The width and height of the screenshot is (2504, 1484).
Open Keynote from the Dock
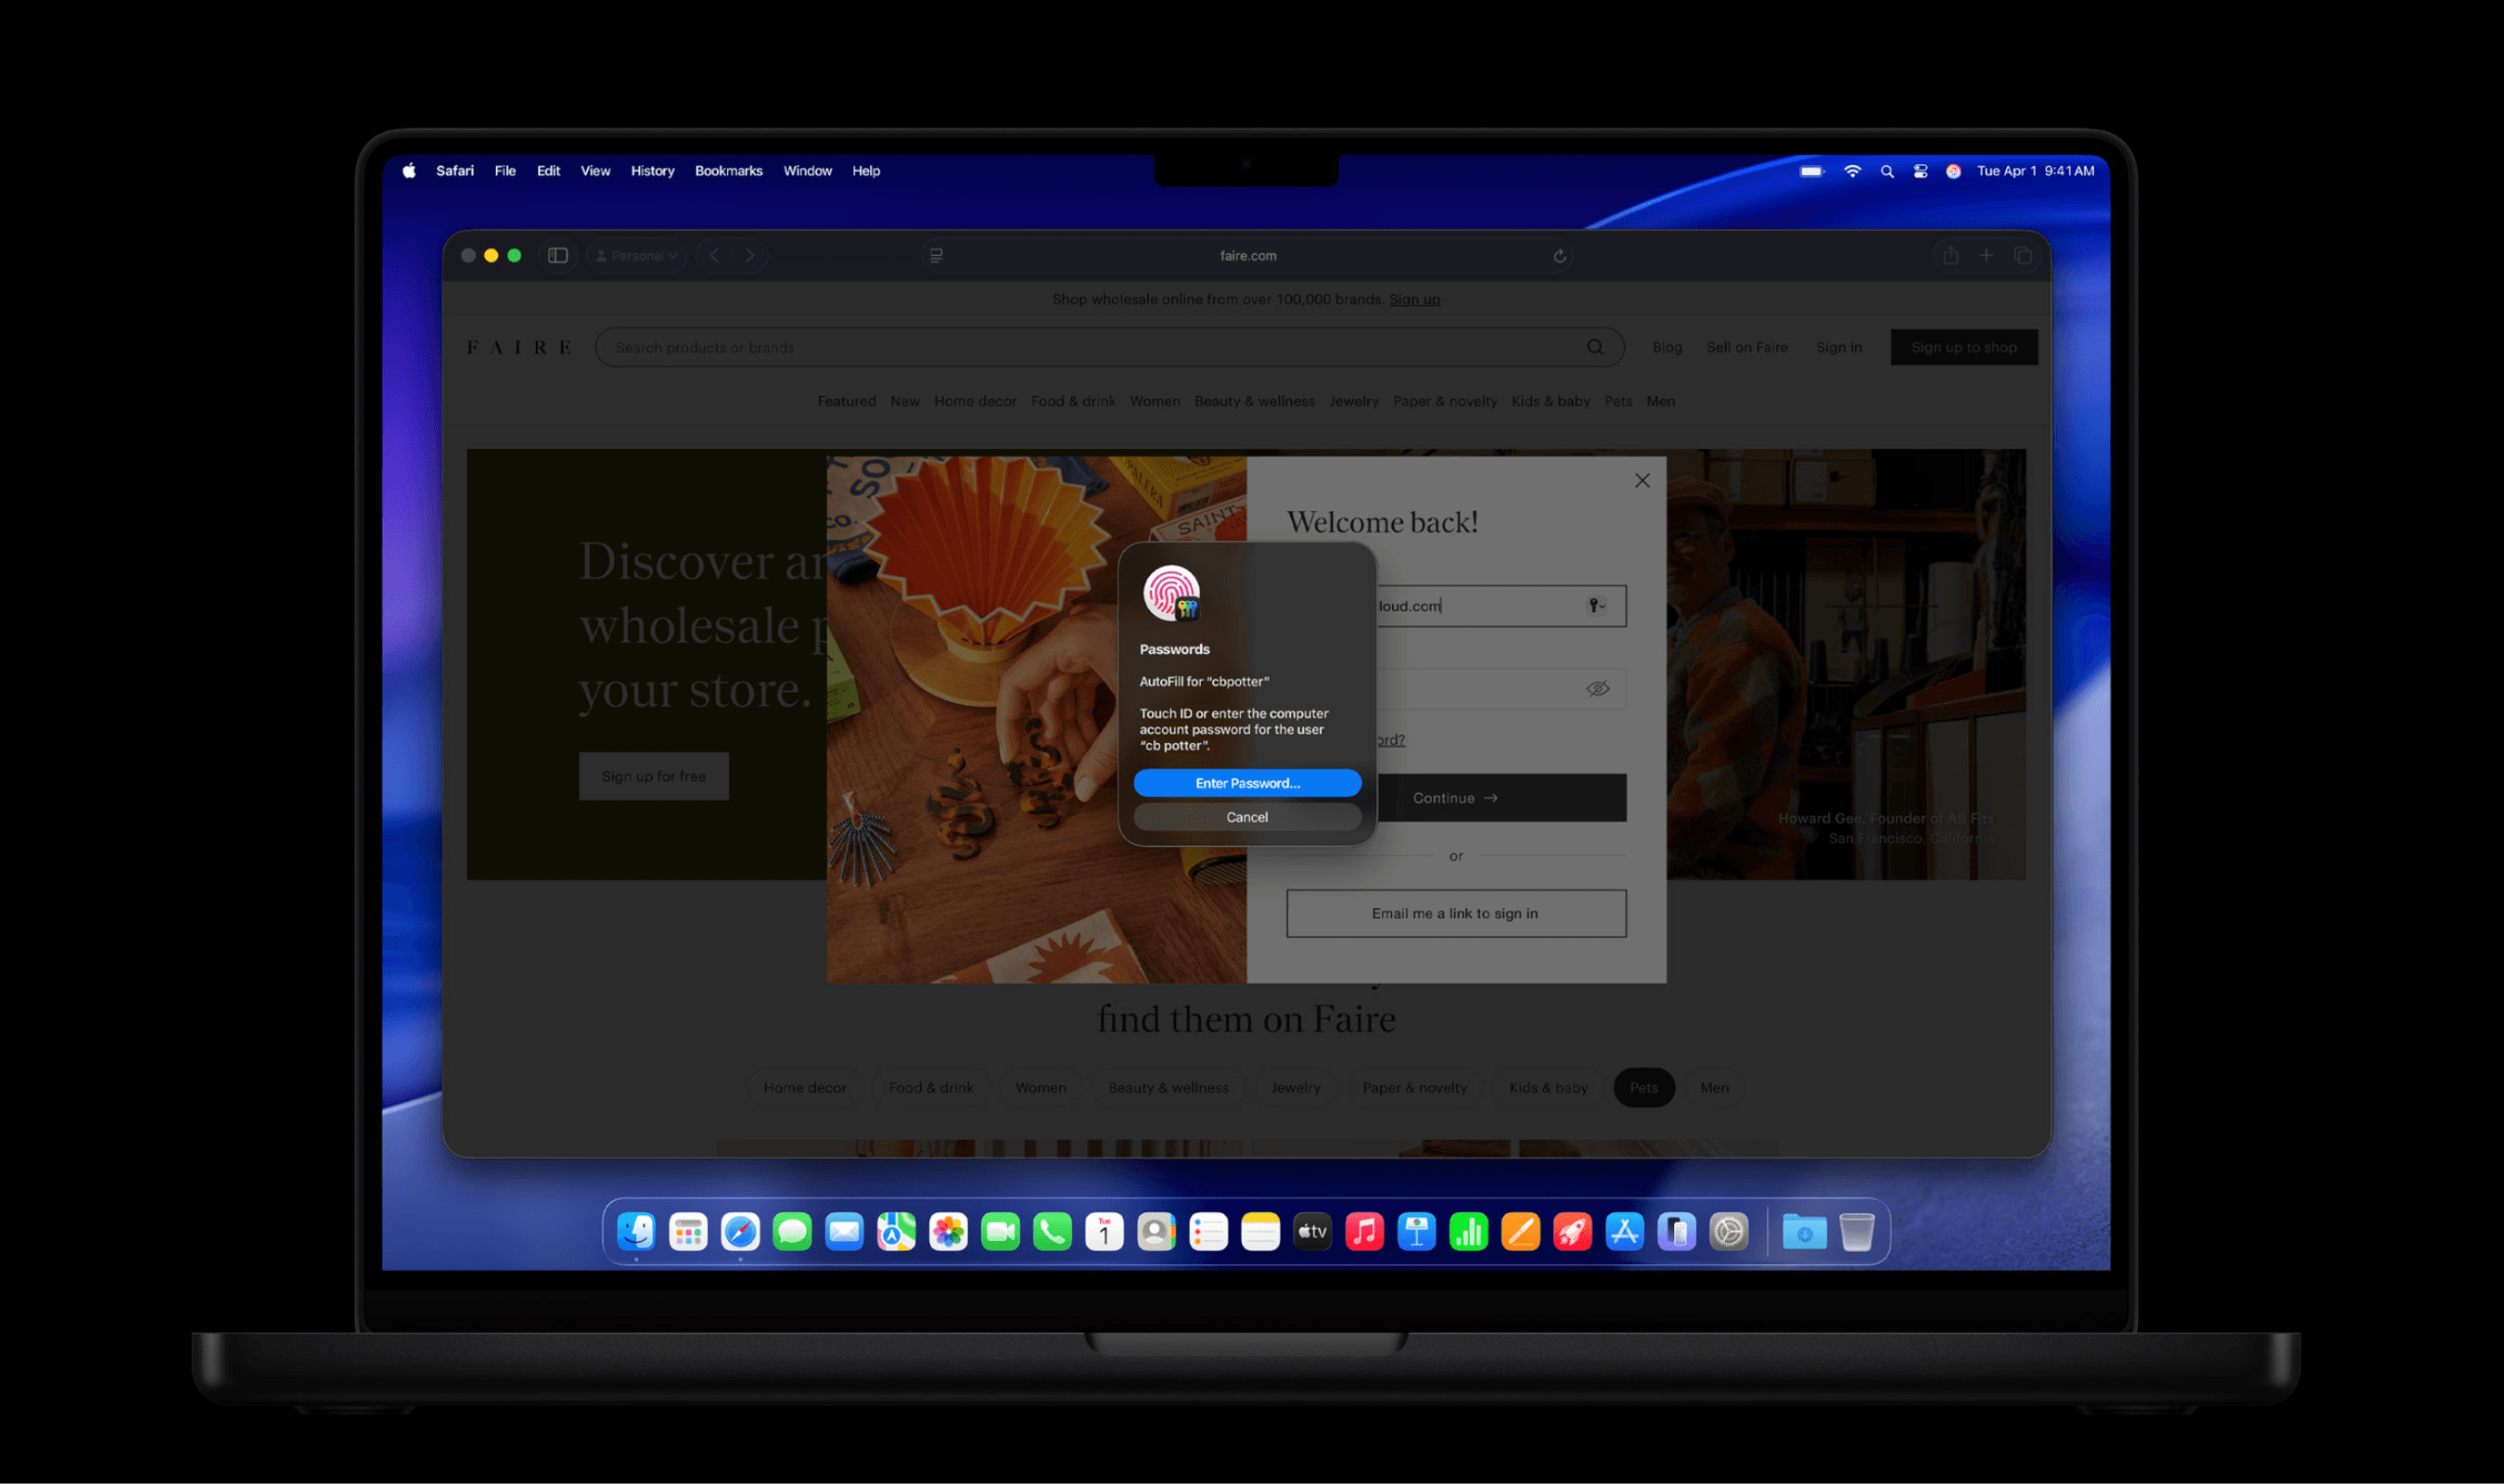[x=1416, y=1231]
